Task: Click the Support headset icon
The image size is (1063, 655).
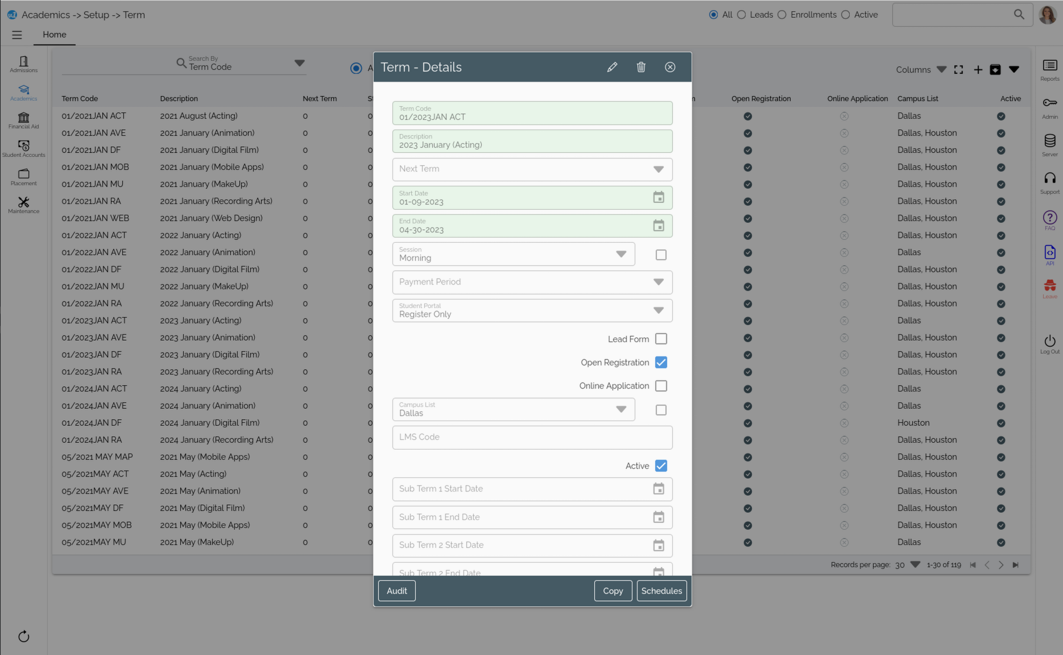Action: (x=1049, y=182)
